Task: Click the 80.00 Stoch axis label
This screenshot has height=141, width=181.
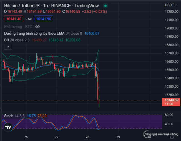Action: [x=169, y=115]
